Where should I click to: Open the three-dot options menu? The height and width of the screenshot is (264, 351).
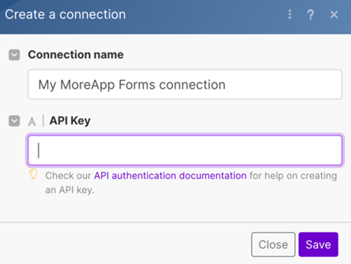[x=290, y=15]
